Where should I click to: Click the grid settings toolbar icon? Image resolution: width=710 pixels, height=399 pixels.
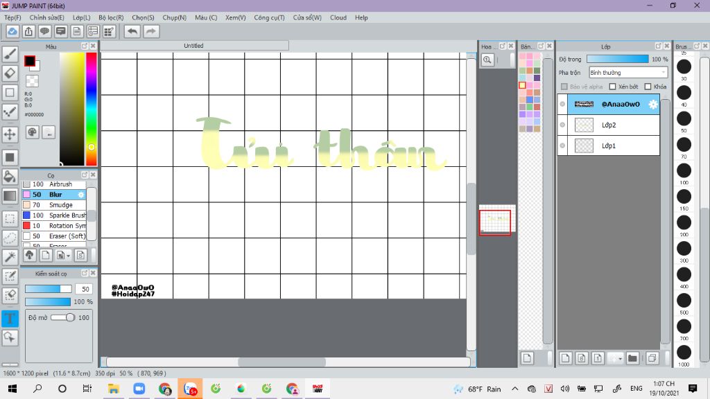click(109, 32)
